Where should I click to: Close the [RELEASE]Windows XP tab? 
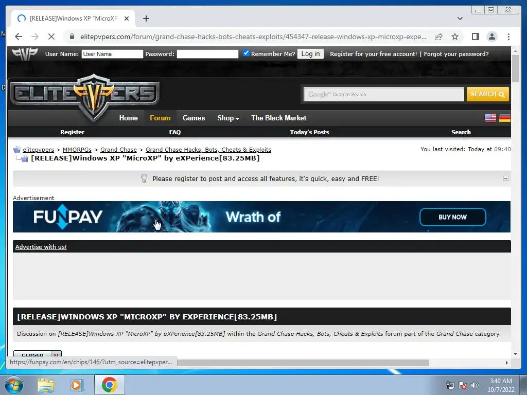tap(127, 19)
